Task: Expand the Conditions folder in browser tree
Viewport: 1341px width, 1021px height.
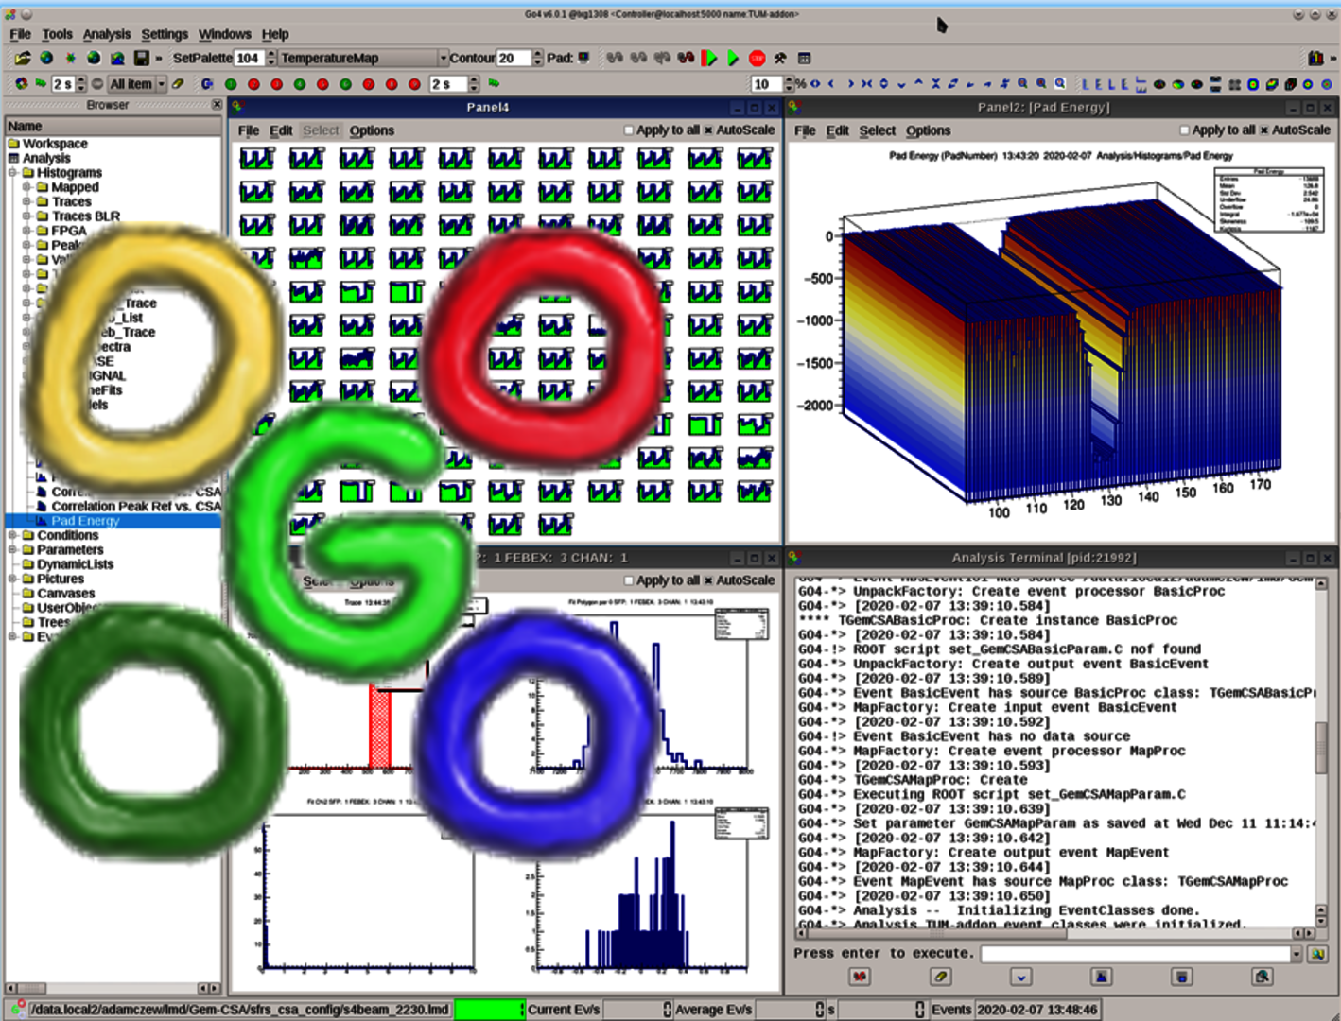Action: pos(13,536)
